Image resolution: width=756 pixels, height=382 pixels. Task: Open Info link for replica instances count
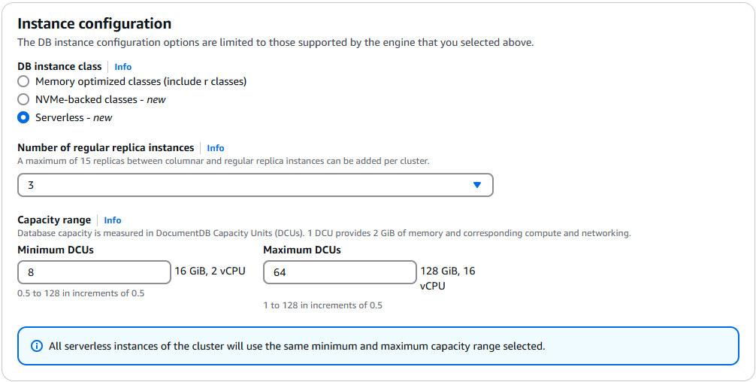[216, 148]
